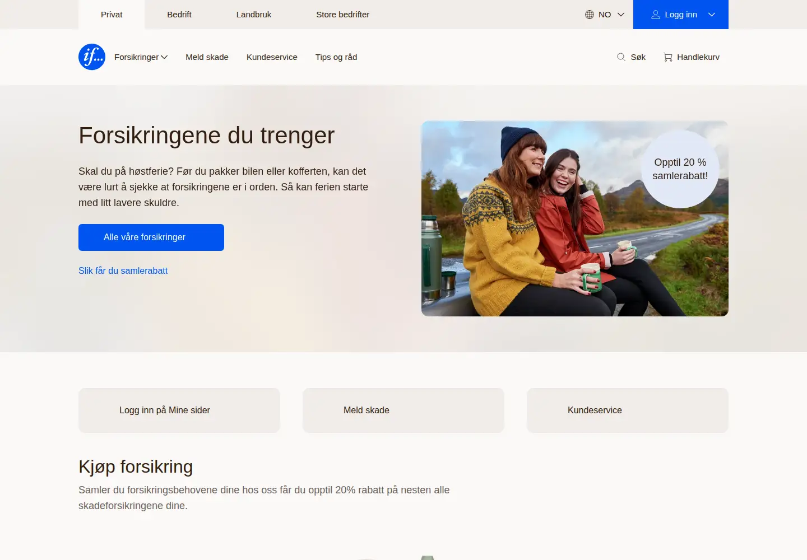Screen dimensions: 807x560
Task: Go to Kundeservice in the navigation bar
Action: (x=272, y=57)
